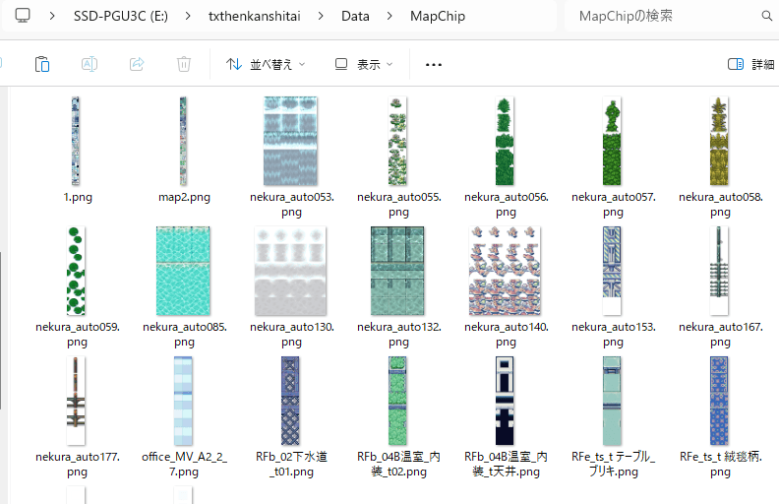Open the 表示 view dropdown
Screen dimensions: 779x504
click(x=364, y=64)
